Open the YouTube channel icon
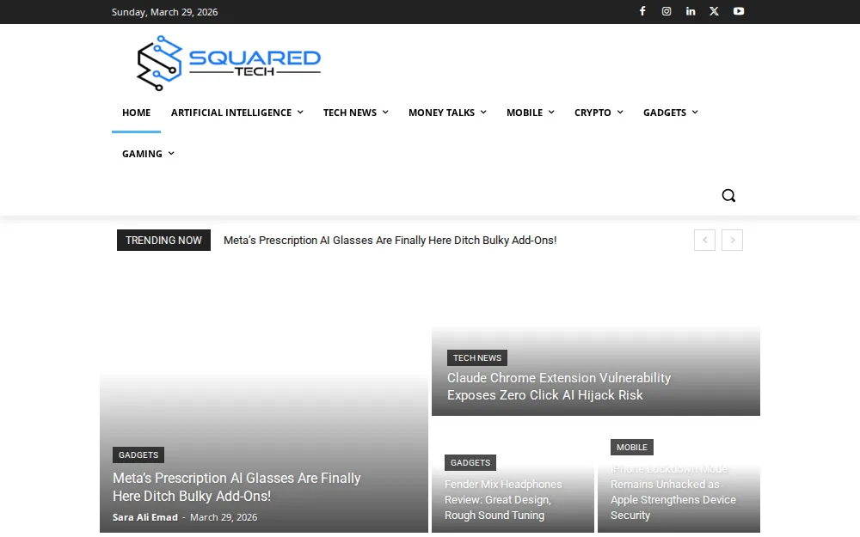This screenshot has width=860, height=537. click(x=739, y=11)
